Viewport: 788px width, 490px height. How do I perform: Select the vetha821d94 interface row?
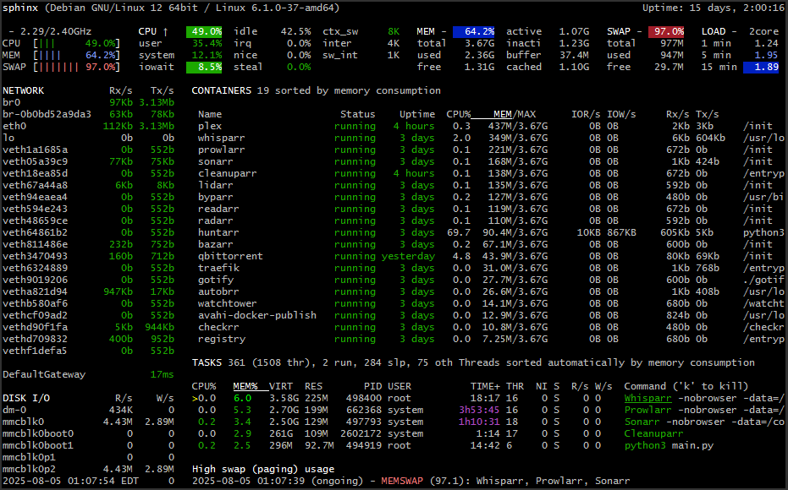88,291
